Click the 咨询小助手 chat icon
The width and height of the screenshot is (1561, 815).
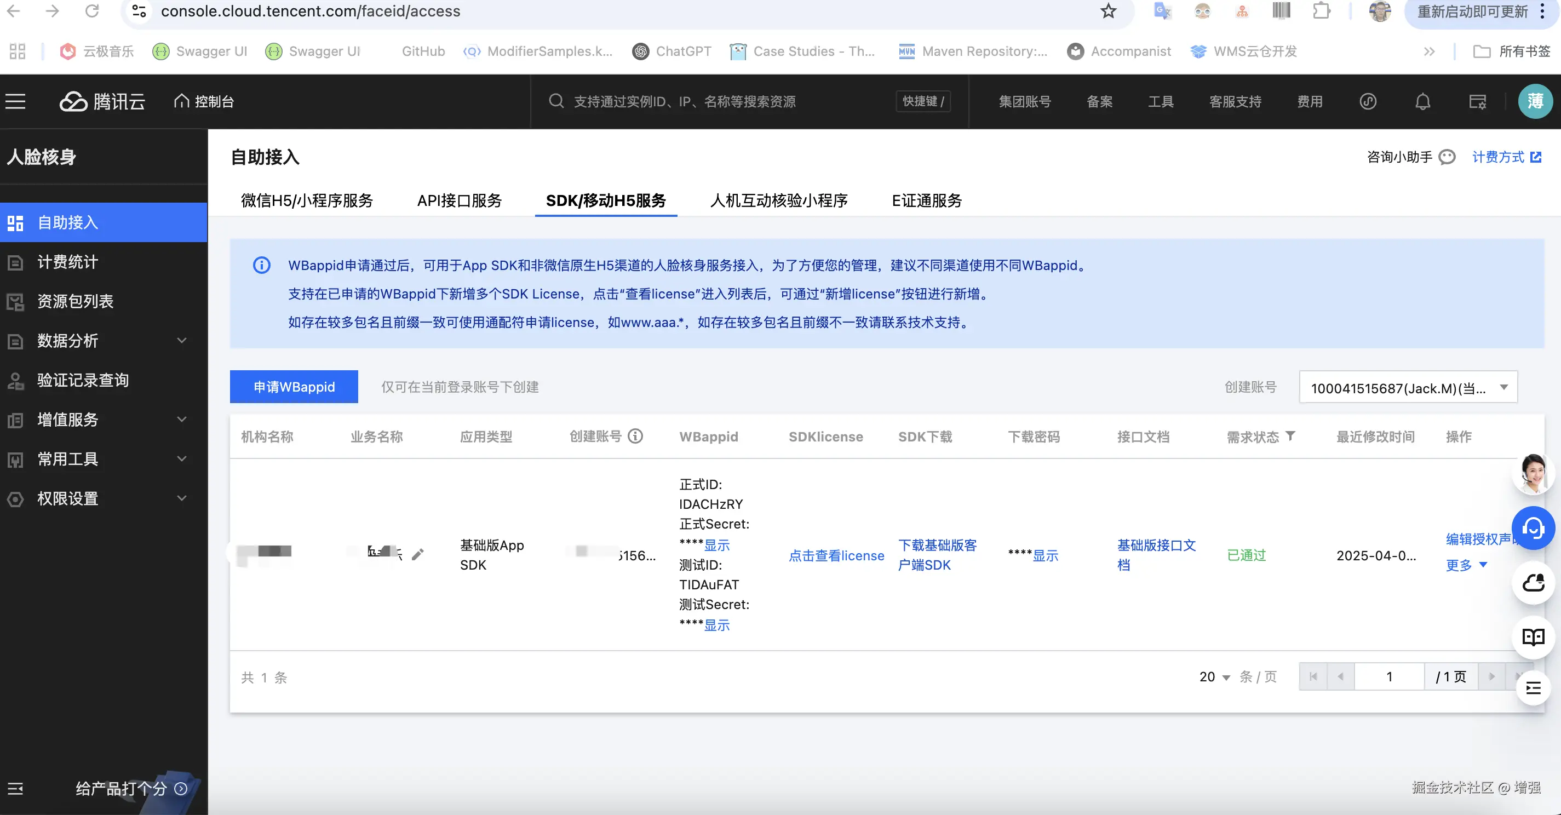(1447, 158)
